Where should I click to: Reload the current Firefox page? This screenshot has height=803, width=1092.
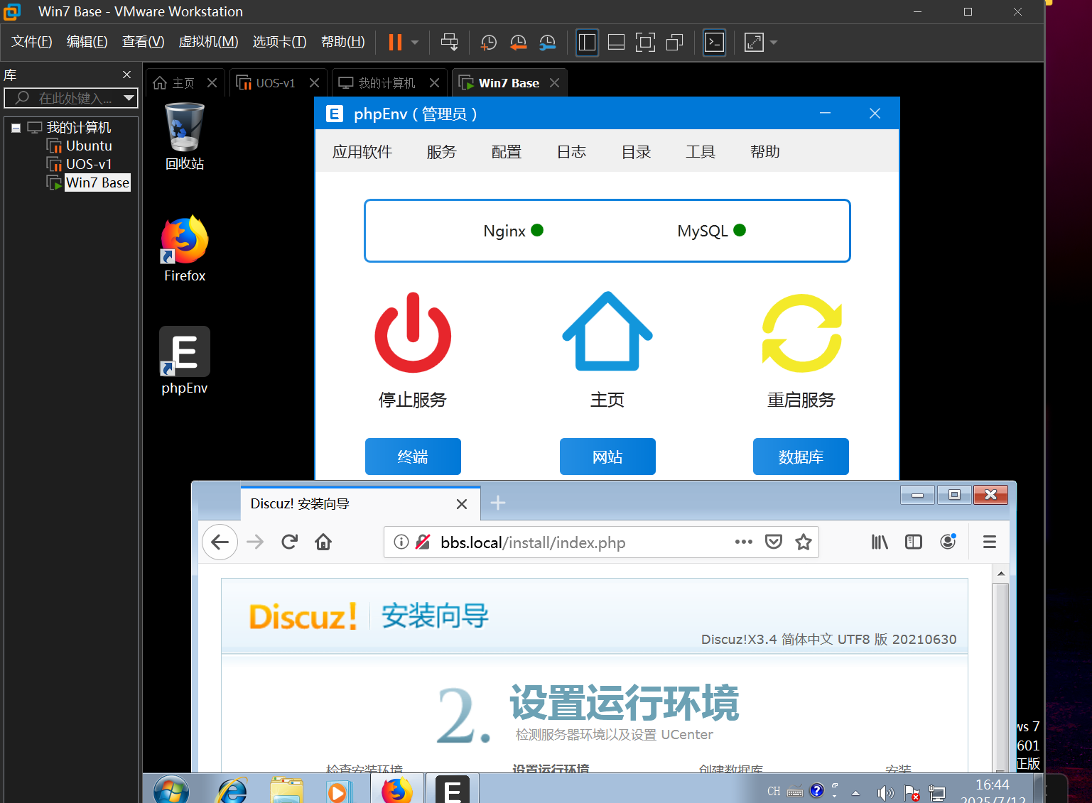(289, 542)
